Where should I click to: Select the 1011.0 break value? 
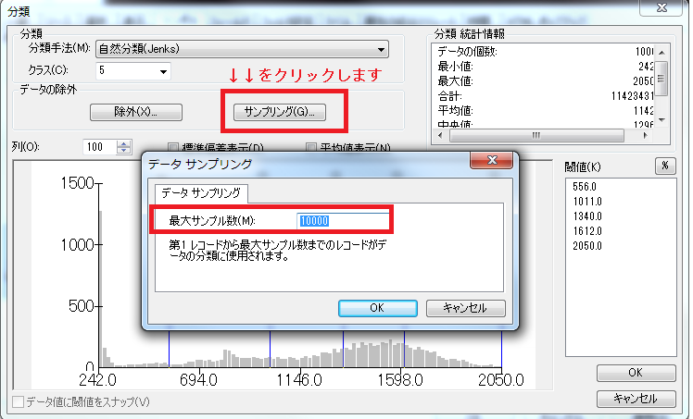587,202
